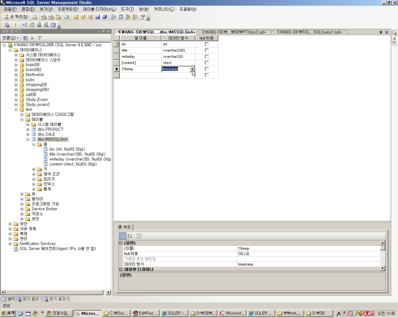This screenshot has height=318, width=398.
Task: Open Manage Indexes and Keys icon
Action: point(32,25)
